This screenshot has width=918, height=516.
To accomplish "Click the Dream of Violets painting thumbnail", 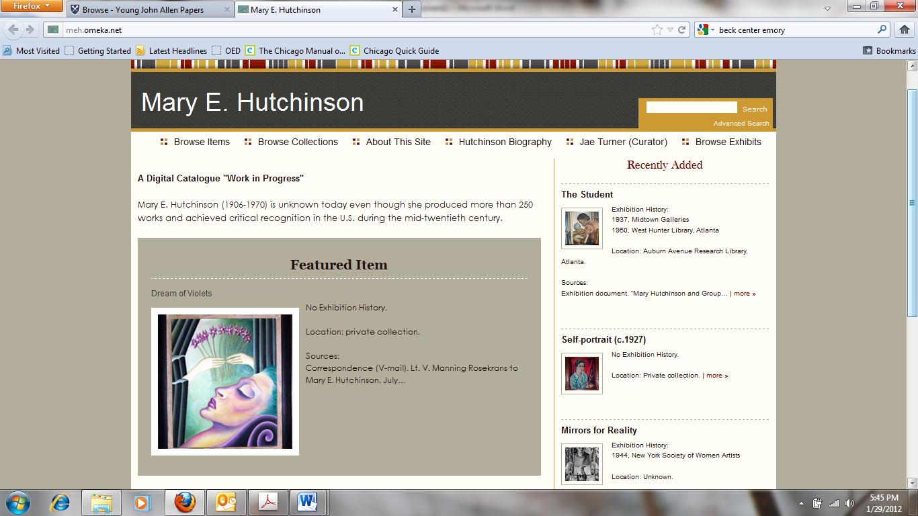I will [225, 381].
